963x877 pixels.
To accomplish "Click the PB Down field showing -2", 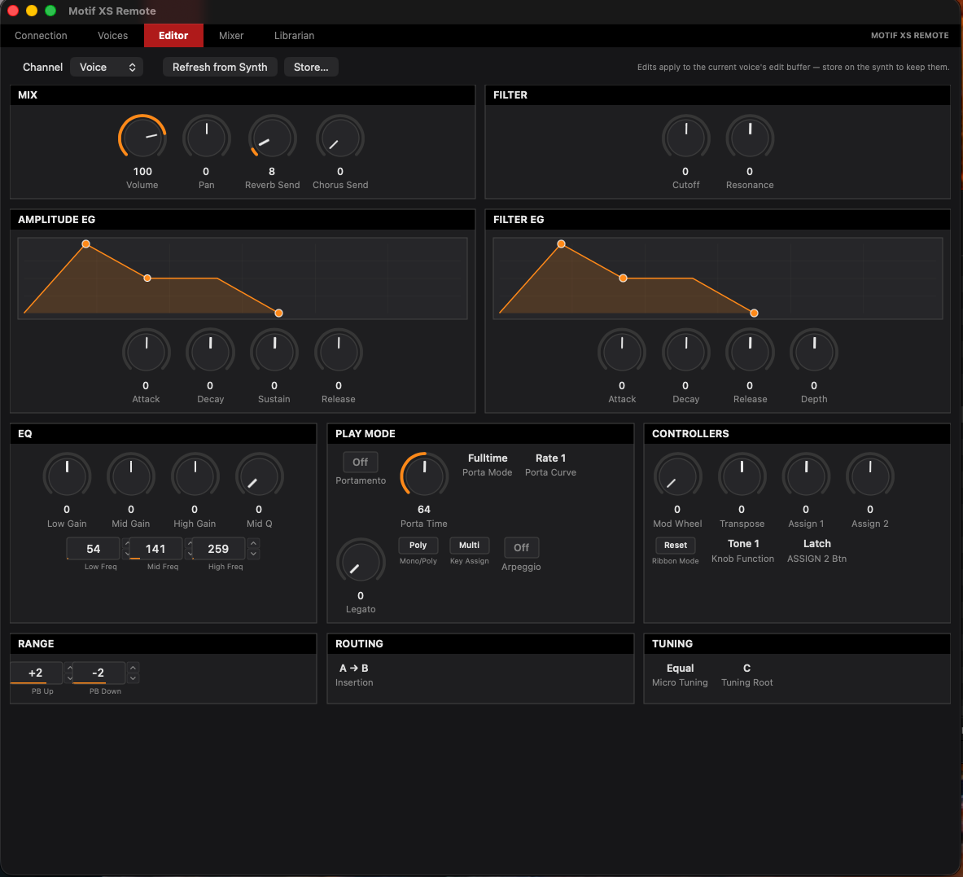I will tap(98, 673).
